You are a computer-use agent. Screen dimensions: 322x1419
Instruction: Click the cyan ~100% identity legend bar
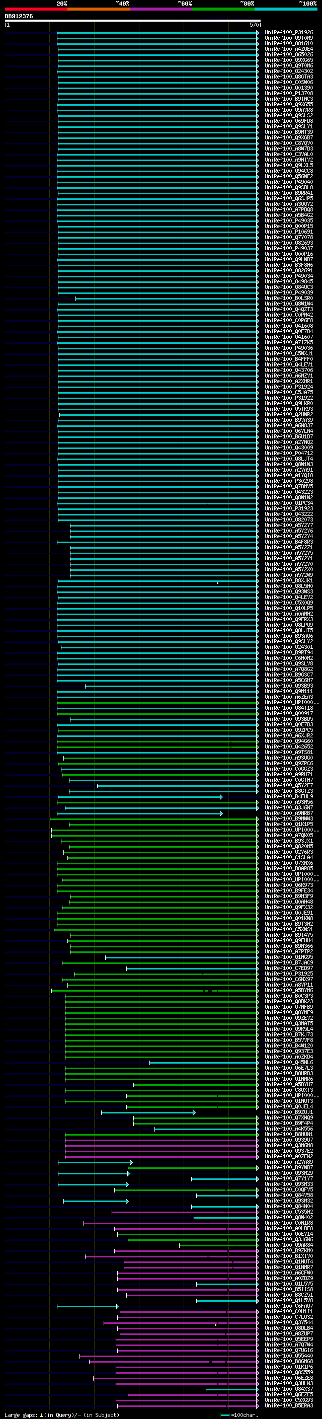[286, 9]
